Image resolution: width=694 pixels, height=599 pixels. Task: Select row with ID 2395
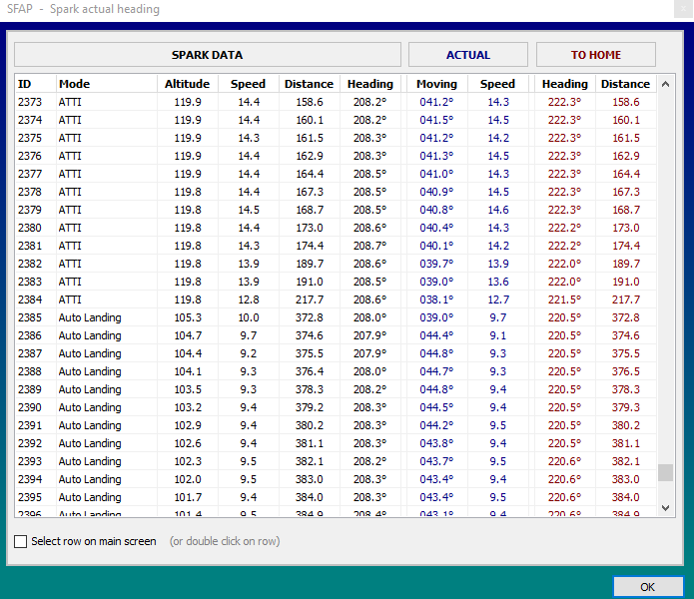(30, 497)
